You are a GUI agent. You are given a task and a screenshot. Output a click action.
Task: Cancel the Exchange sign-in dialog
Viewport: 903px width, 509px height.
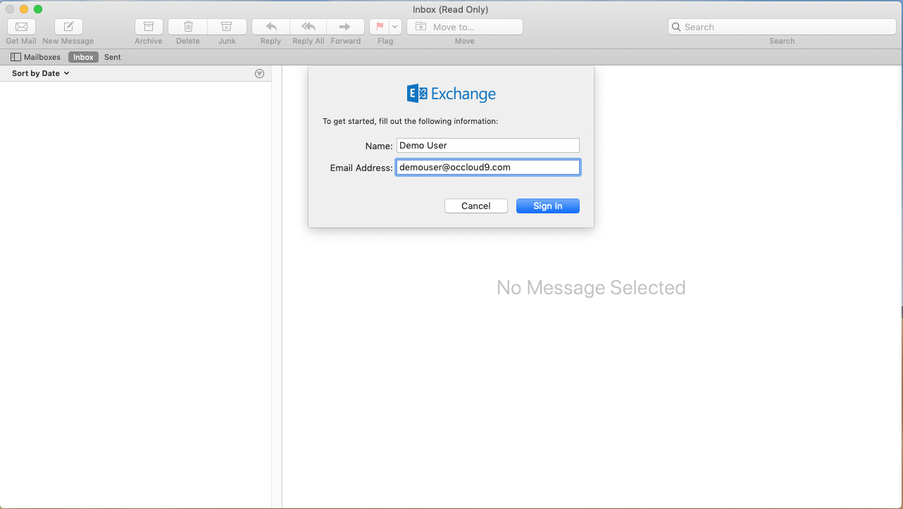click(476, 206)
